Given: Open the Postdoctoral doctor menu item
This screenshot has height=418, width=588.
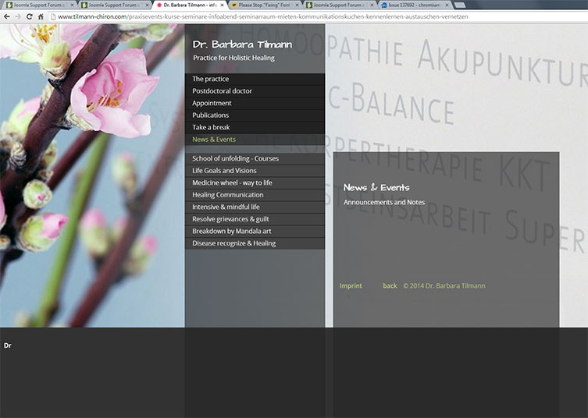Looking at the screenshot, I should 255,91.
